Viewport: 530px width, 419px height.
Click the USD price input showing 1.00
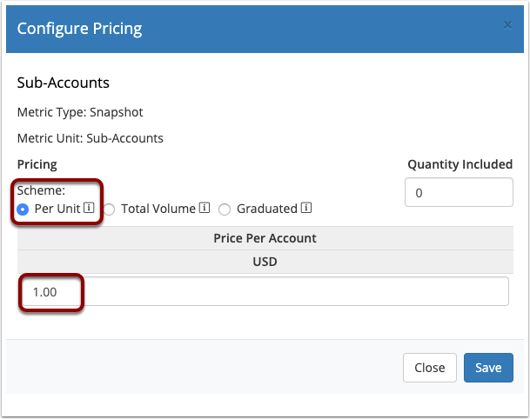[265, 292]
